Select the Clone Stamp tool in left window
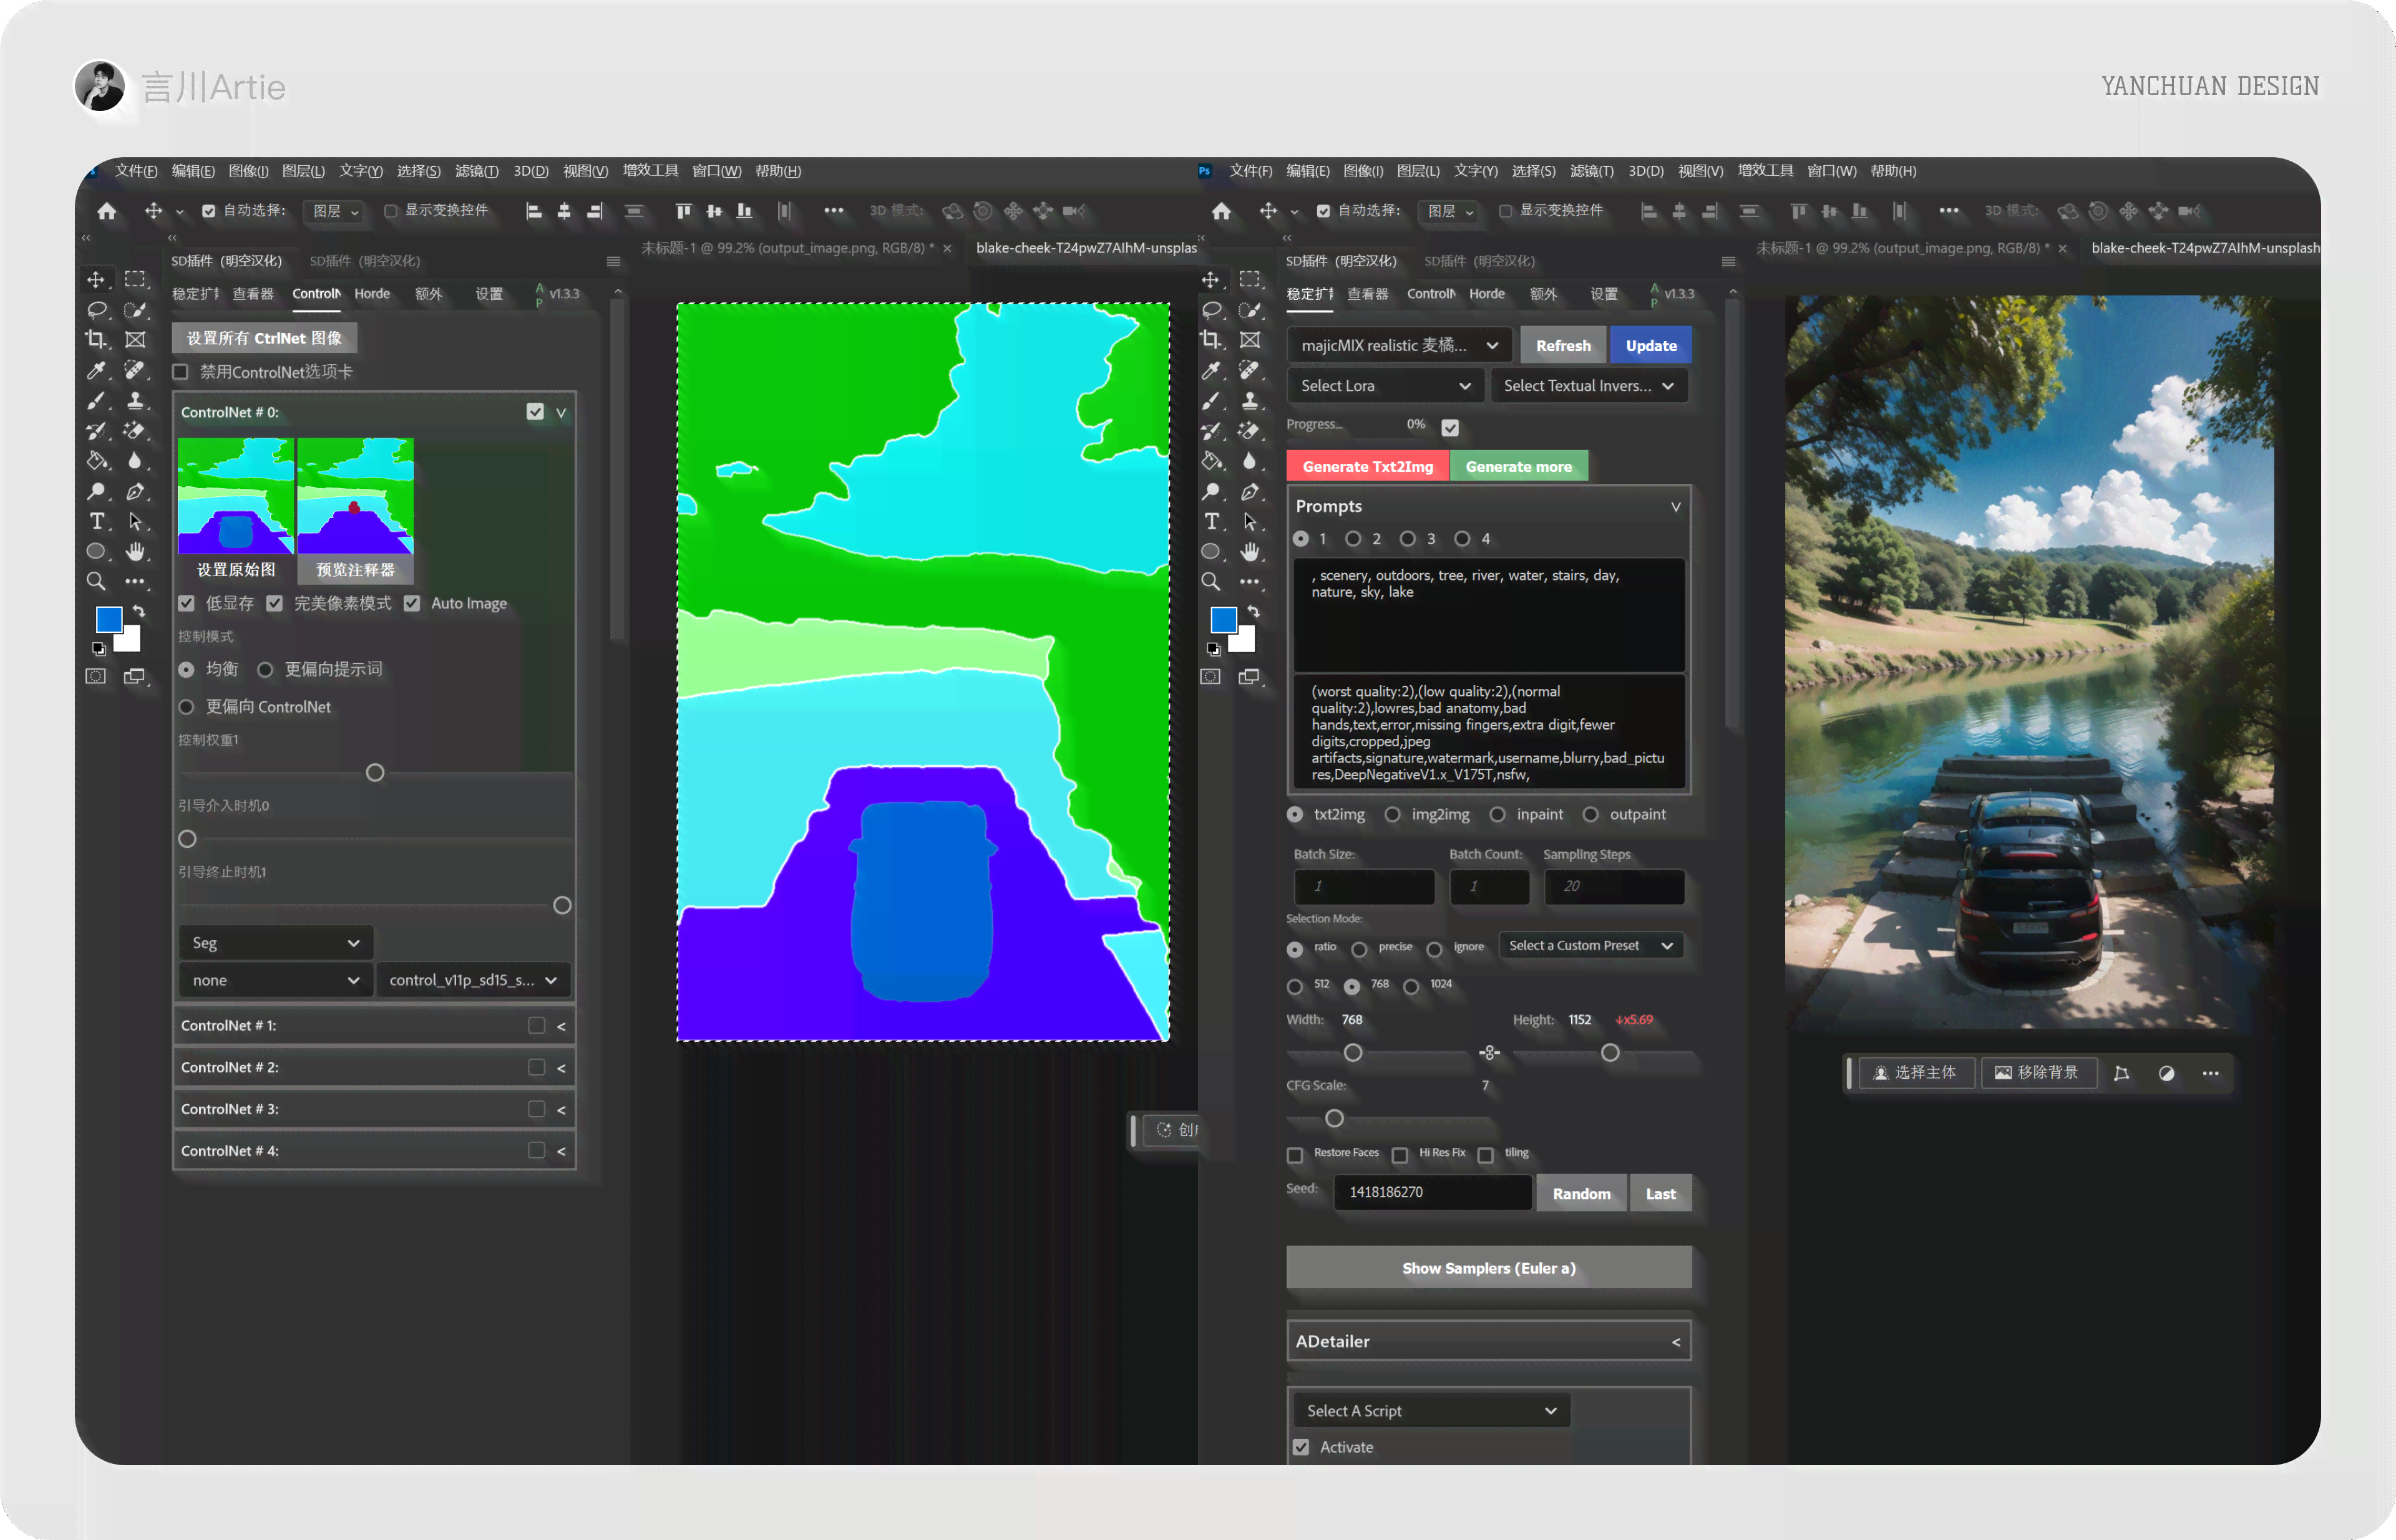Screen dimensions: 2396x1540 [x=135, y=401]
